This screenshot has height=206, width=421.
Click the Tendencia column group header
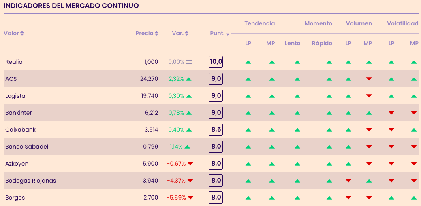click(259, 23)
